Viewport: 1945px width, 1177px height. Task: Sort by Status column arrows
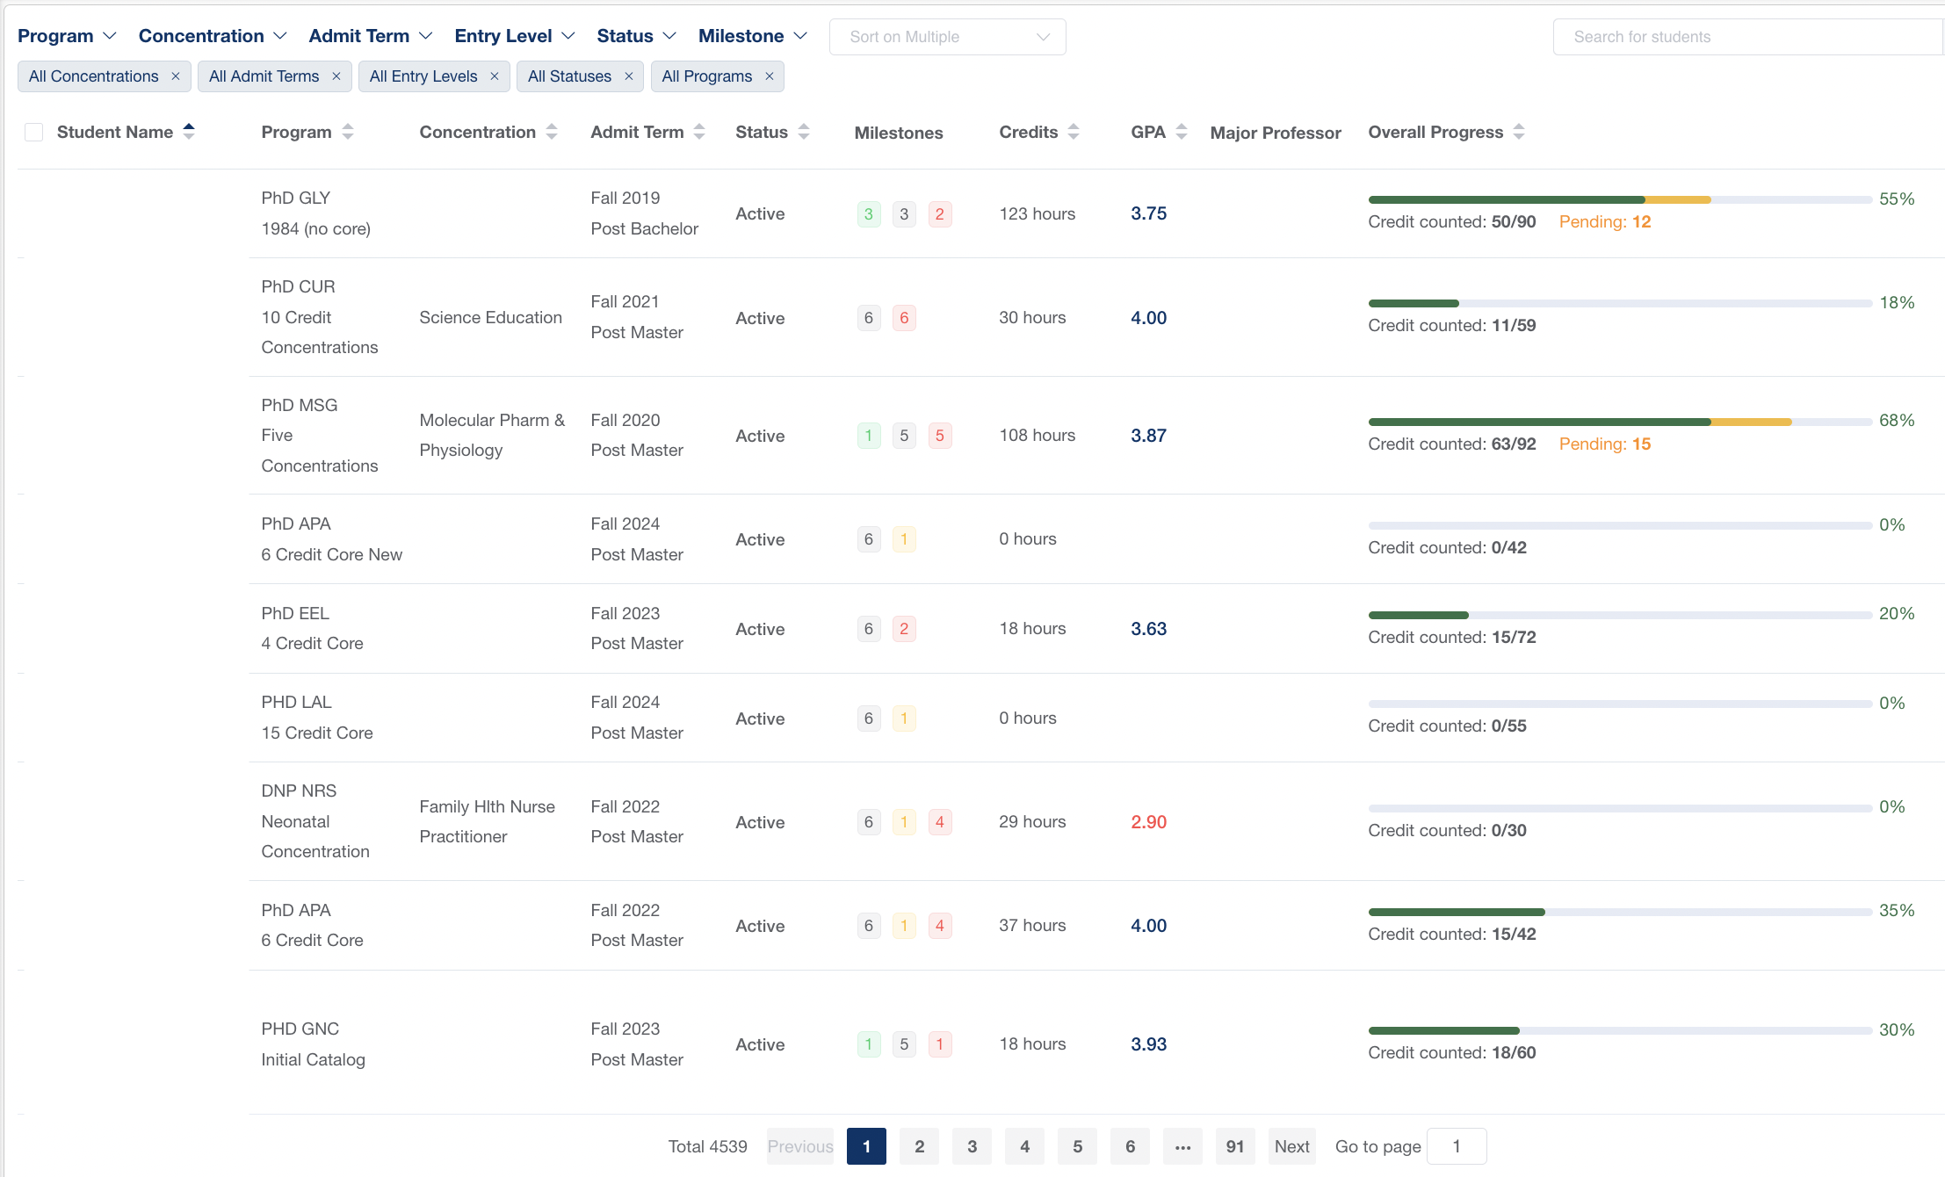[804, 132]
